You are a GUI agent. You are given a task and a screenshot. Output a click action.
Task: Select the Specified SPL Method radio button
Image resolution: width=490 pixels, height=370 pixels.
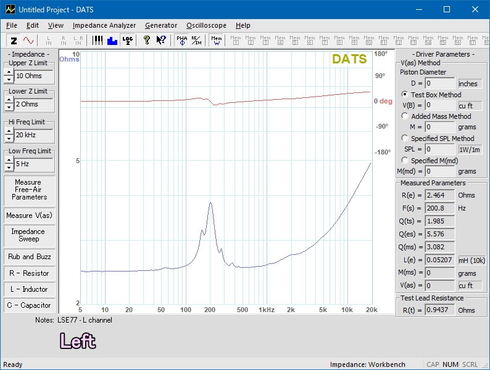[405, 138]
